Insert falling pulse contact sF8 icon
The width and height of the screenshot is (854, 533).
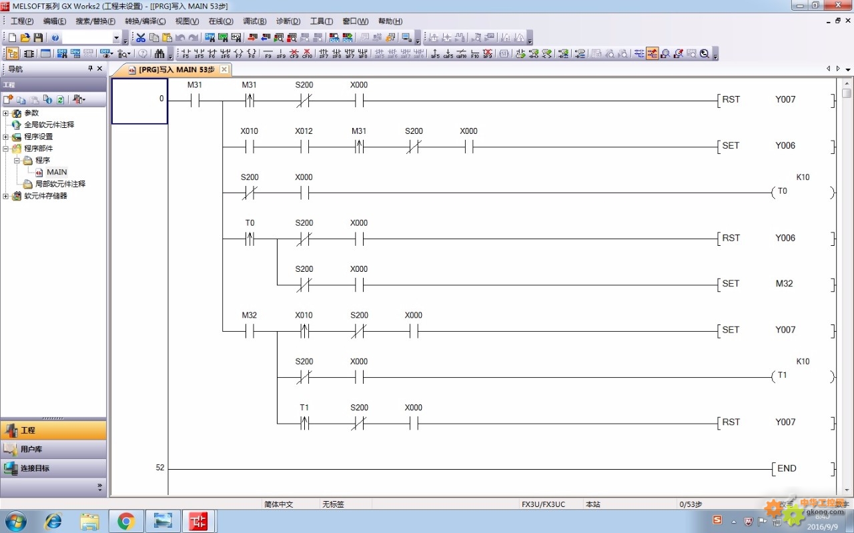point(337,54)
